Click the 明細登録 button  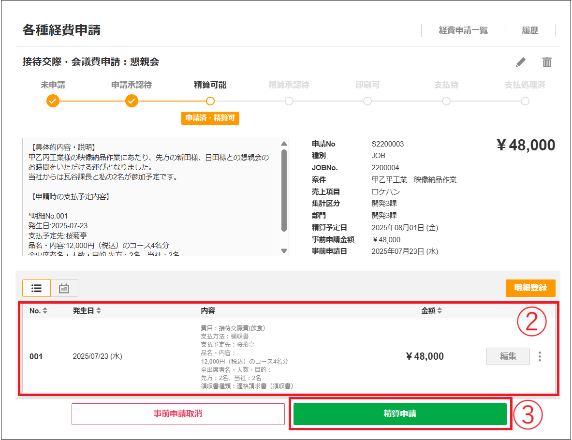[530, 288]
